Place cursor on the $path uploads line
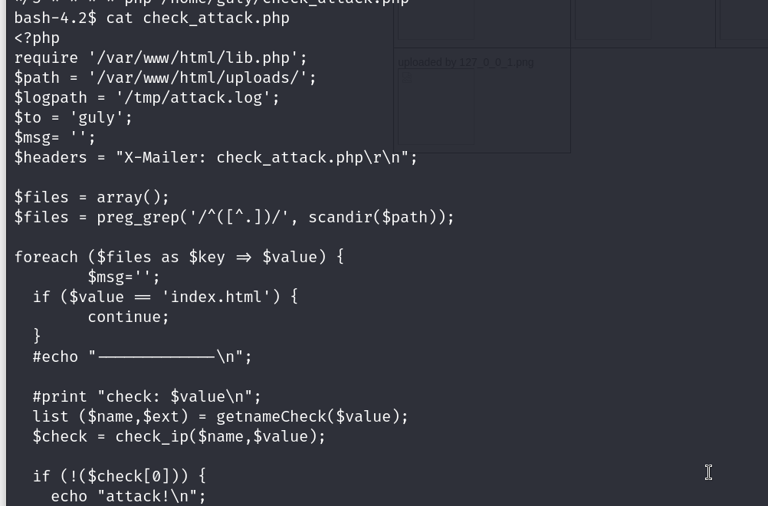Screen dimensions: 768x506 (x=165, y=77)
